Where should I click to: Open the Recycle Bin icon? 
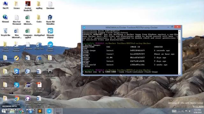point(5,32)
